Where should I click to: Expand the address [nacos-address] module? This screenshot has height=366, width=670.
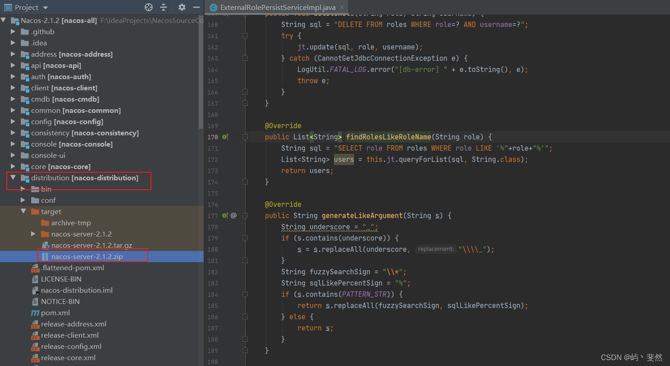[13, 54]
